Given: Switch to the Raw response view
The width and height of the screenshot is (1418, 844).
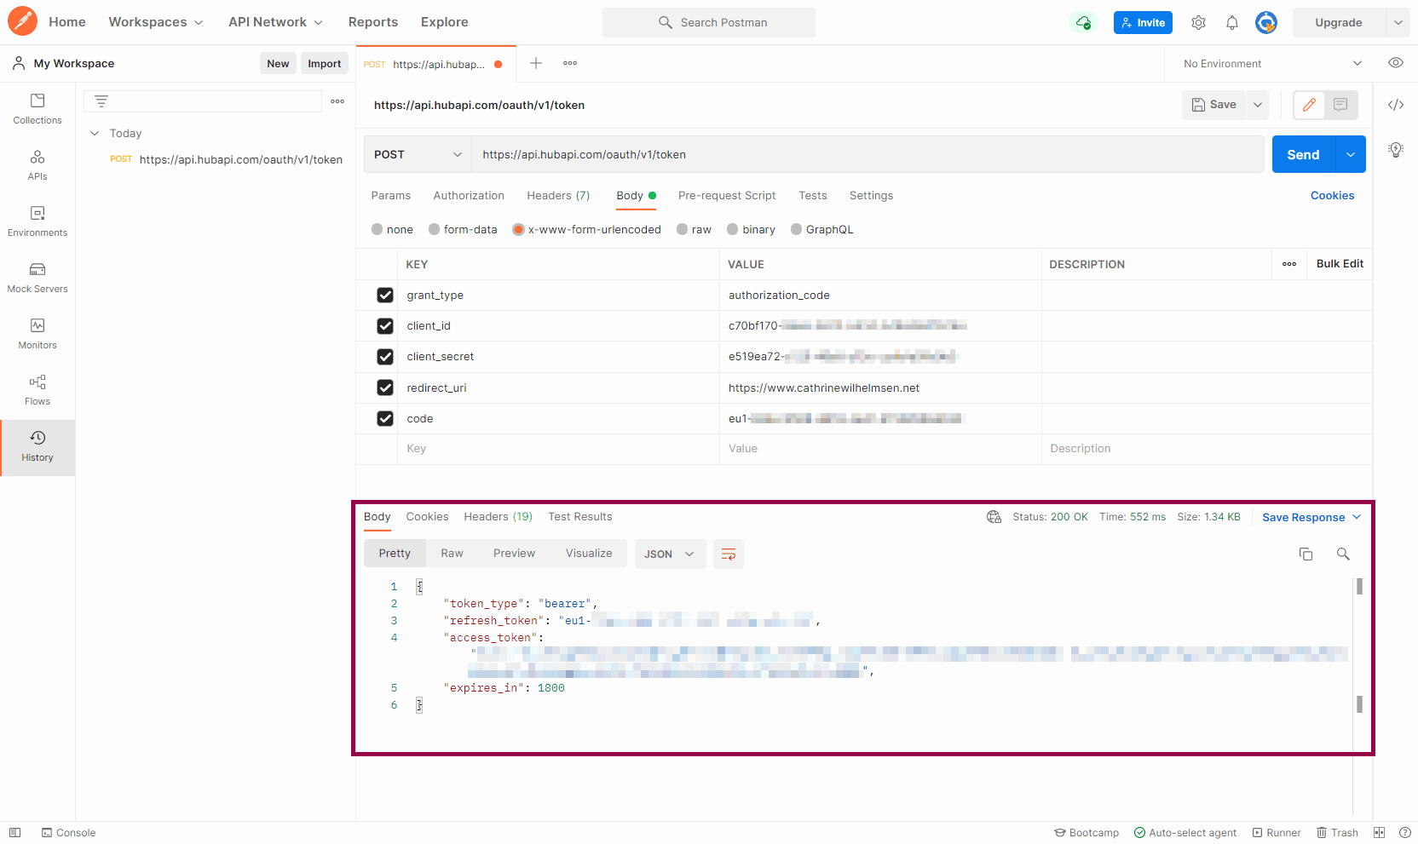Looking at the screenshot, I should pos(452,554).
